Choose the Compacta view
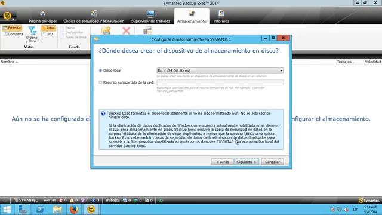Image resolution: width=382 pixels, height=215 pixels. point(13,35)
